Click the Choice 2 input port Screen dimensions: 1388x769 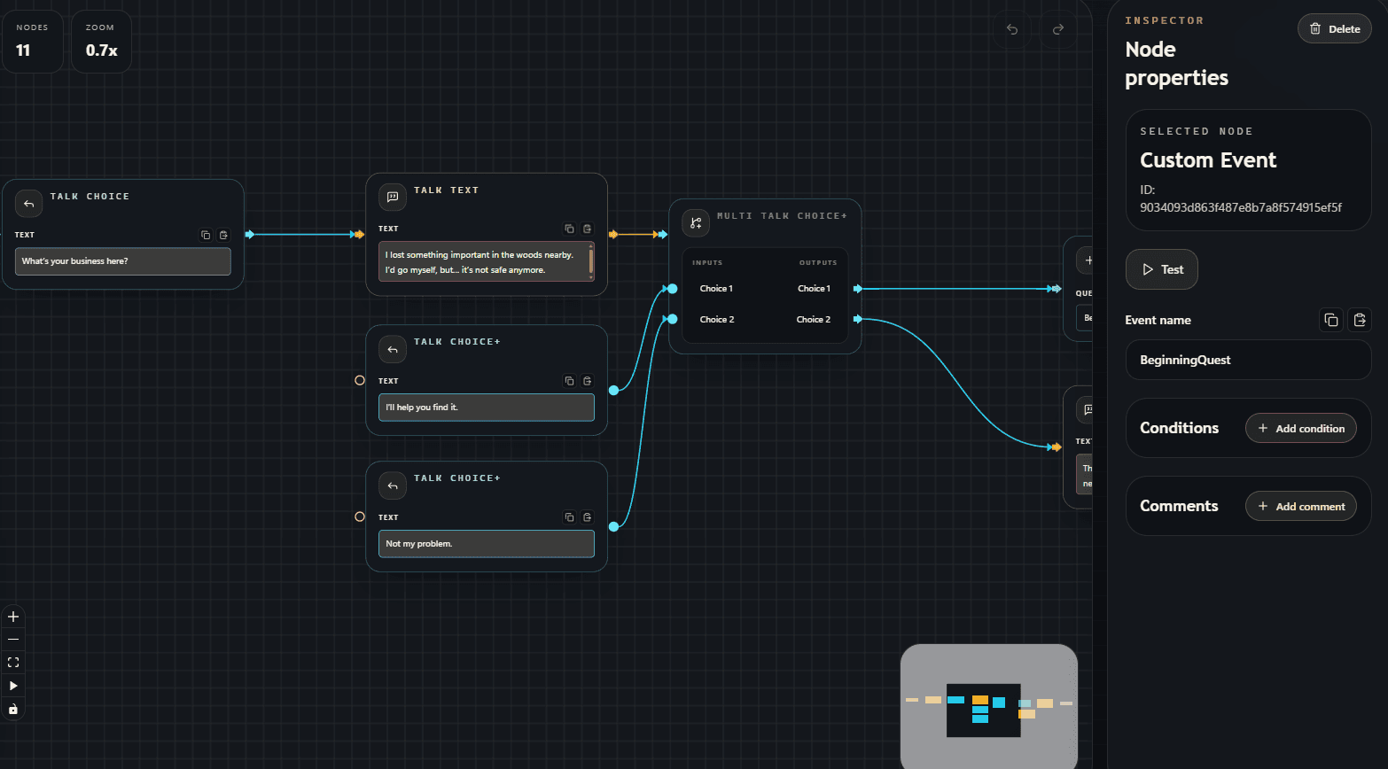click(673, 319)
